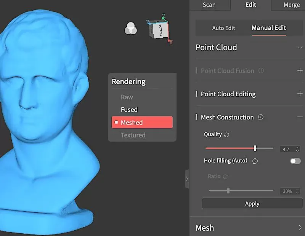Viewport: 305px width, 236px height.
Task: Toggle the Hole filling (Auto) switch
Action: point(295,161)
